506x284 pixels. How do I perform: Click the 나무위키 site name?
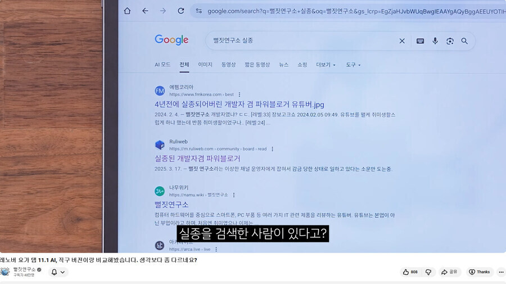(179, 187)
